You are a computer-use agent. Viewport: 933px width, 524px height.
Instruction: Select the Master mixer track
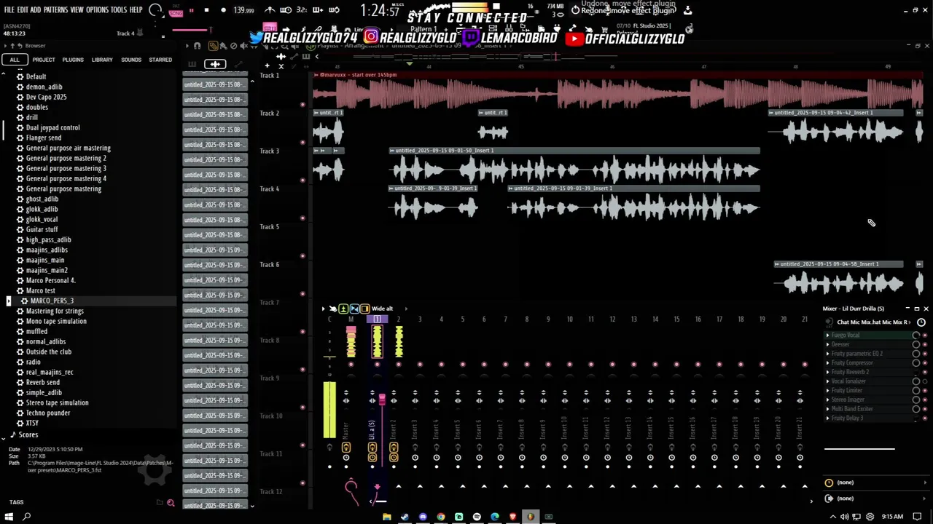tap(351, 393)
